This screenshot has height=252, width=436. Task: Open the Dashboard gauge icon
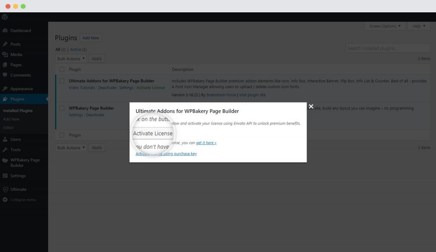coord(5,31)
